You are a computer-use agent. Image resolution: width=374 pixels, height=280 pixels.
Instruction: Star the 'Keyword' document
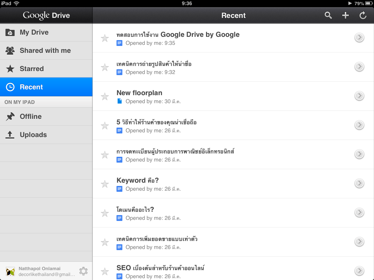pos(105,184)
